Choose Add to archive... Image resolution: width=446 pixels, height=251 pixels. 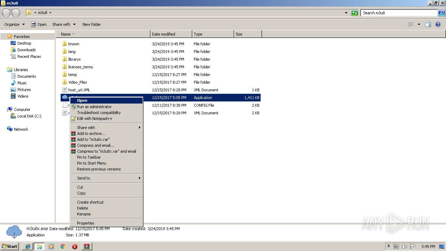pyautogui.click(x=107, y=134)
